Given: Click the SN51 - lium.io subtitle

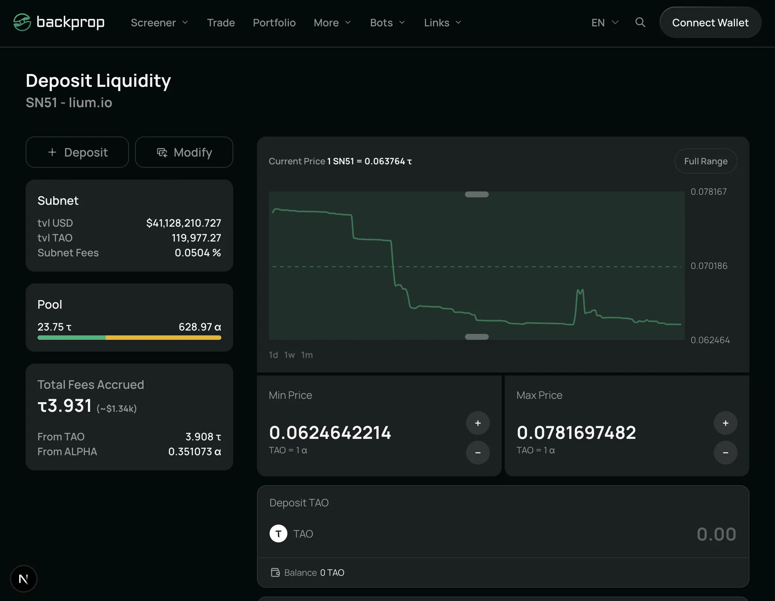Looking at the screenshot, I should click(69, 103).
